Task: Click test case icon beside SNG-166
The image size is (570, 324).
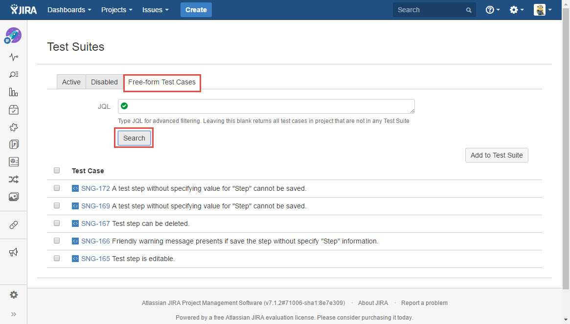Action: tap(75, 241)
